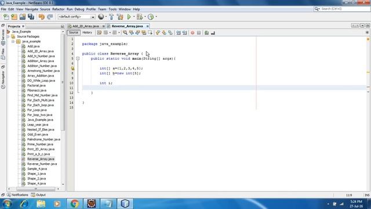
Task: Collapse the java_example package node
Action: point(13,41)
